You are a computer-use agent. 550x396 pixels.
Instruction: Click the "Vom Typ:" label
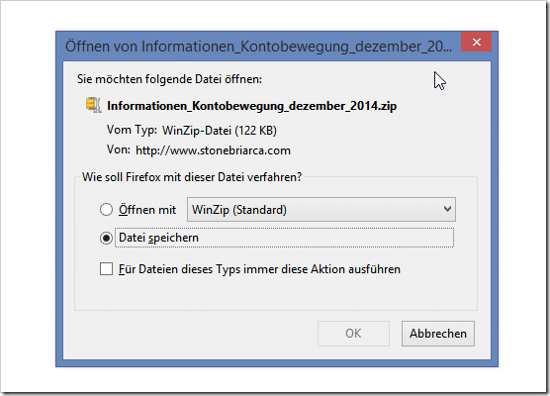click(x=132, y=130)
